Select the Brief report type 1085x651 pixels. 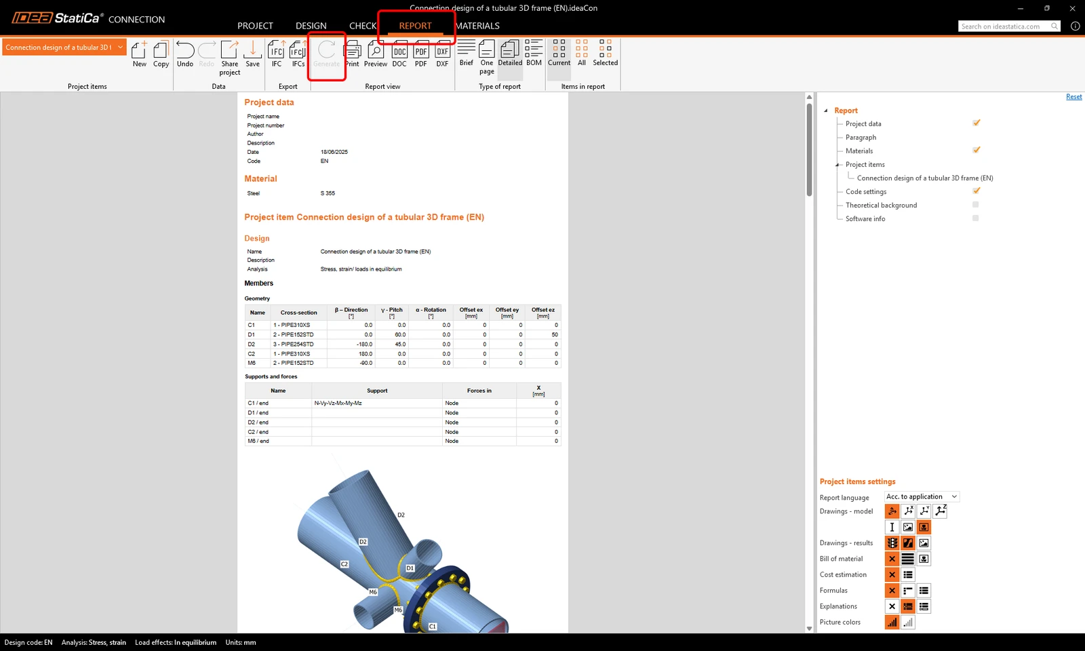467,53
